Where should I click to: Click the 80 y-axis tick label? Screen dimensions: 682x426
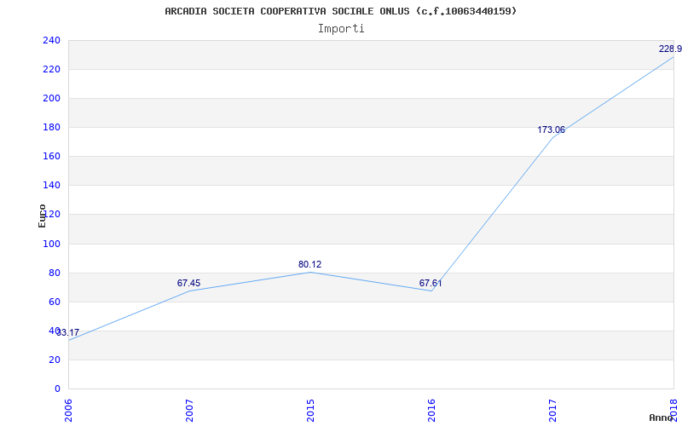click(x=55, y=273)
